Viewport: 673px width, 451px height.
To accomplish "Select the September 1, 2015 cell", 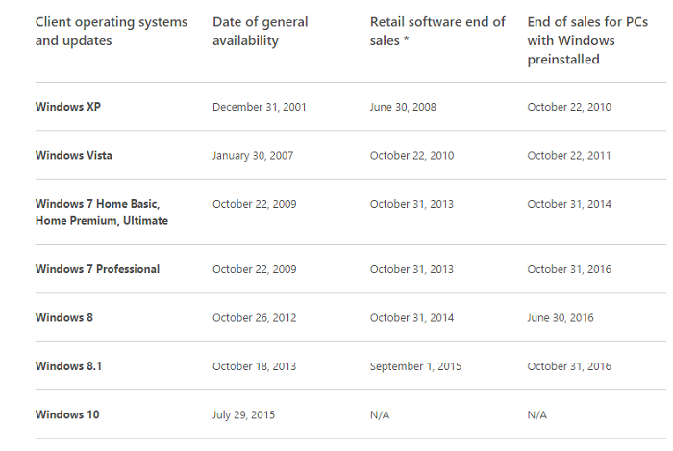I will [415, 366].
